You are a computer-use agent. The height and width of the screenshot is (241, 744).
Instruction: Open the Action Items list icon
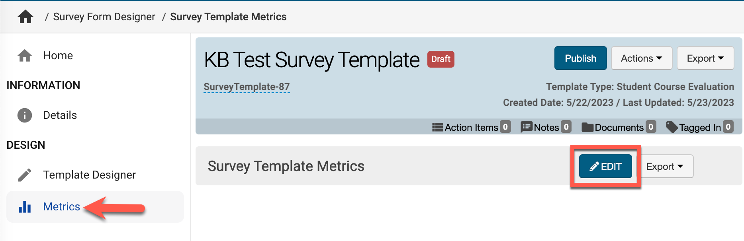coord(437,127)
